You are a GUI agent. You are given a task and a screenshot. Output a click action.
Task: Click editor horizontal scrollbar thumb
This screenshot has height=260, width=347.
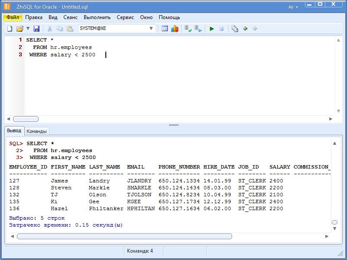click(26, 119)
